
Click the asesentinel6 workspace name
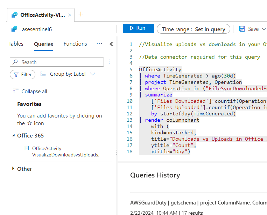tap(37, 29)
